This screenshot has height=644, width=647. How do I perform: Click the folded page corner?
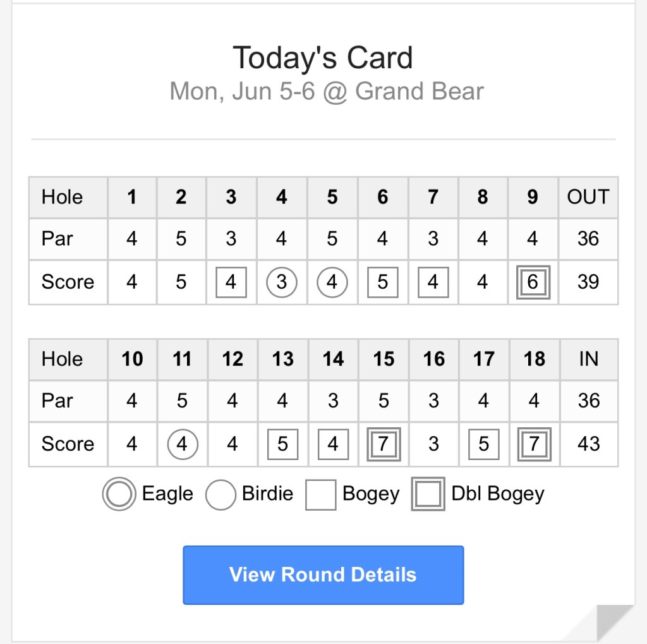point(614,622)
